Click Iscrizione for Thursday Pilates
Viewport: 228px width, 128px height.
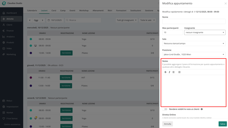point(66,86)
